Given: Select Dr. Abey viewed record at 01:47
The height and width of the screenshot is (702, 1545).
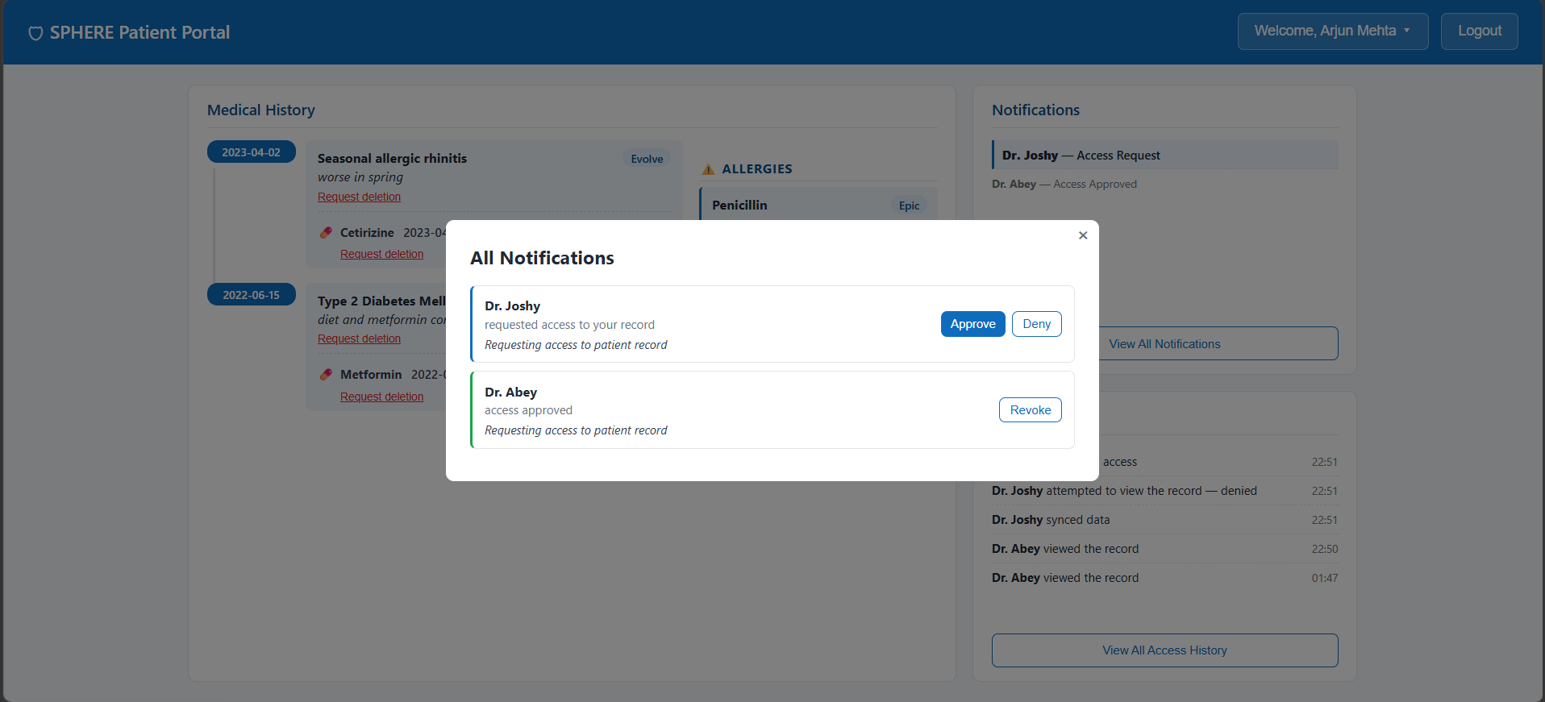Looking at the screenshot, I should tap(1164, 578).
